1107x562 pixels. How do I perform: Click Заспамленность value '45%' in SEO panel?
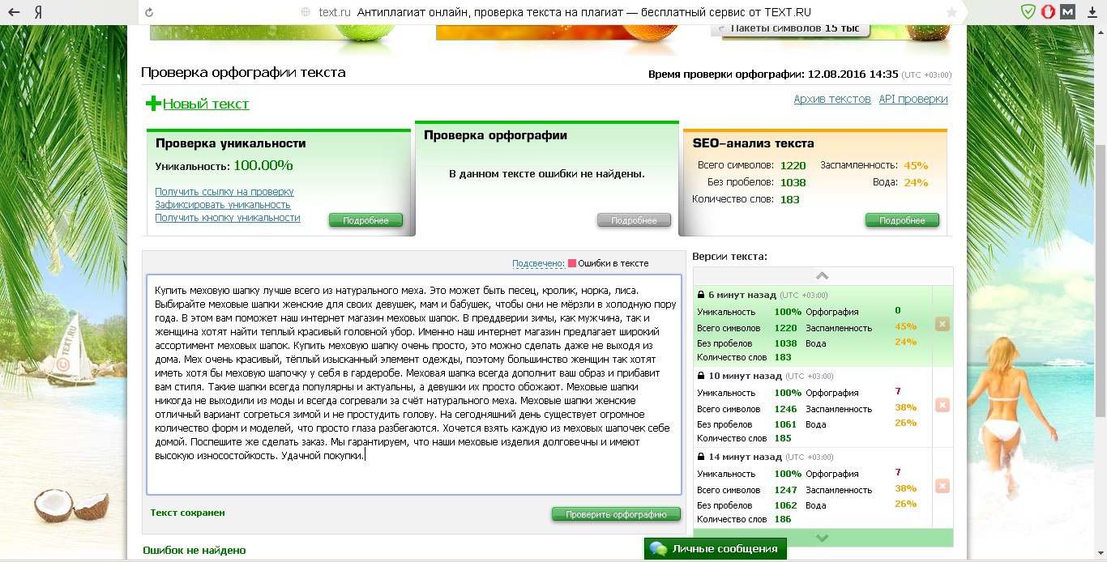click(916, 165)
